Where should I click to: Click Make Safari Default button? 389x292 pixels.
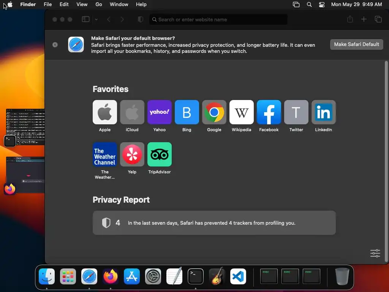(x=356, y=44)
